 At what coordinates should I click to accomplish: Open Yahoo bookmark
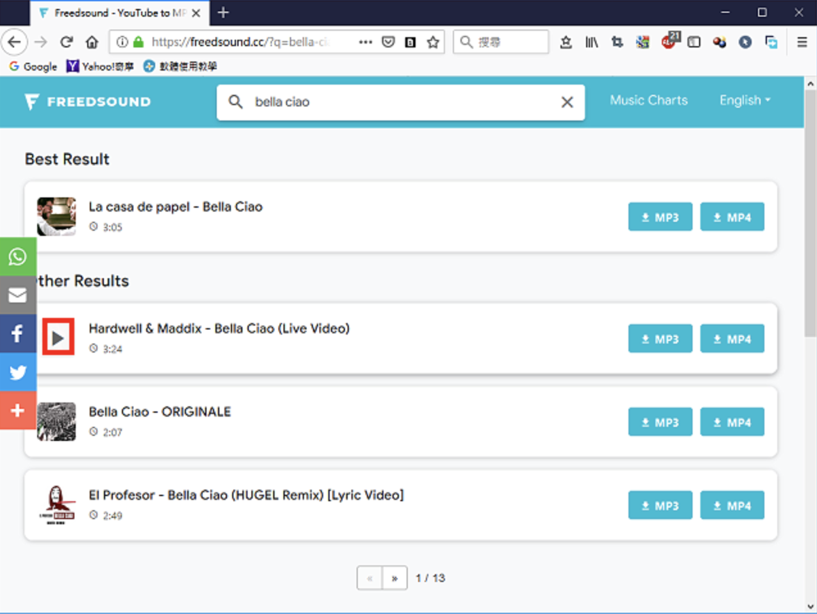(100, 66)
